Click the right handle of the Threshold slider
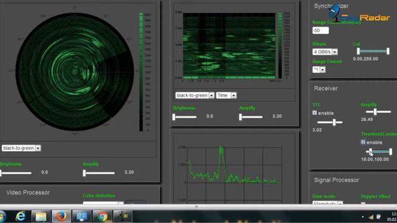Image resolution: width=397 pixels, height=223 pixels. (391, 152)
